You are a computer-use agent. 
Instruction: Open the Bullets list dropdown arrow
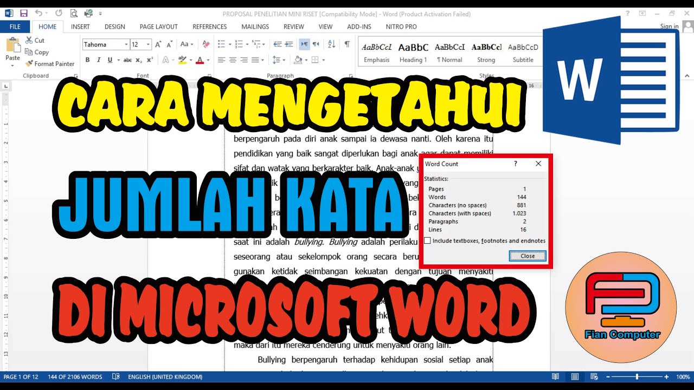[230, 44]
